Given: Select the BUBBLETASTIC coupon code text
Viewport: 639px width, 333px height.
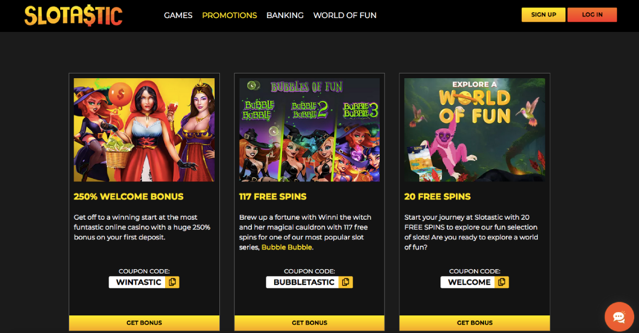Looking at the screenshot, I should pyautogui.click(x=304, y=282).
